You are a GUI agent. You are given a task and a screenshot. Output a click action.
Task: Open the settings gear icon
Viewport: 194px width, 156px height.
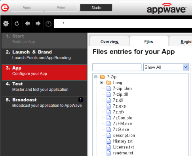coord(6,24)
